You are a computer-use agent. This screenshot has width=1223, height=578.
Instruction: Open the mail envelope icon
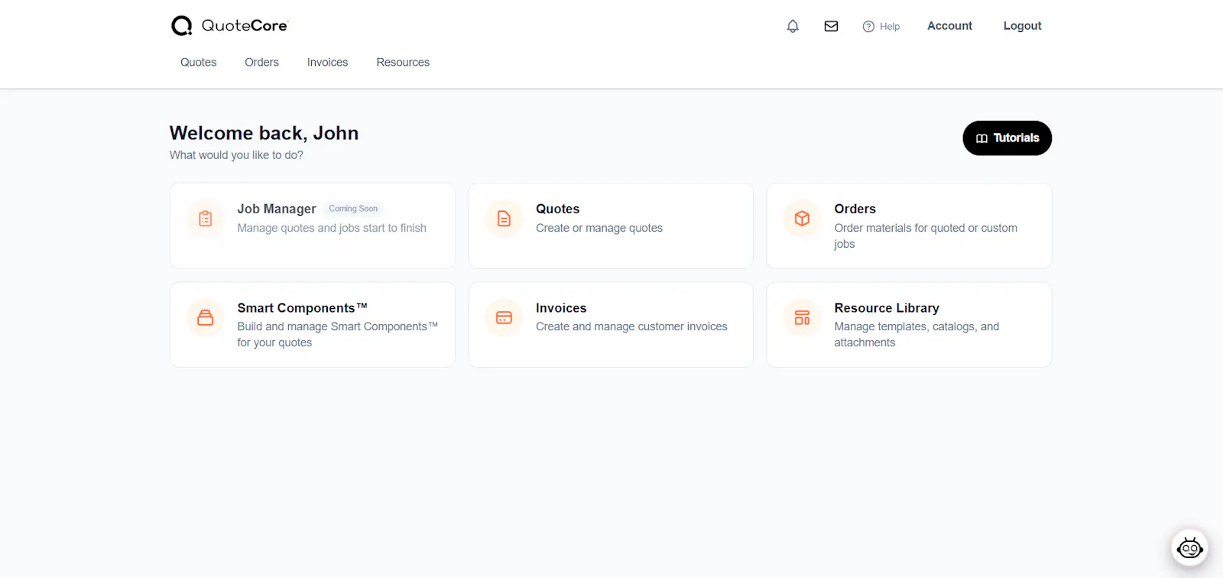(831, 26)
